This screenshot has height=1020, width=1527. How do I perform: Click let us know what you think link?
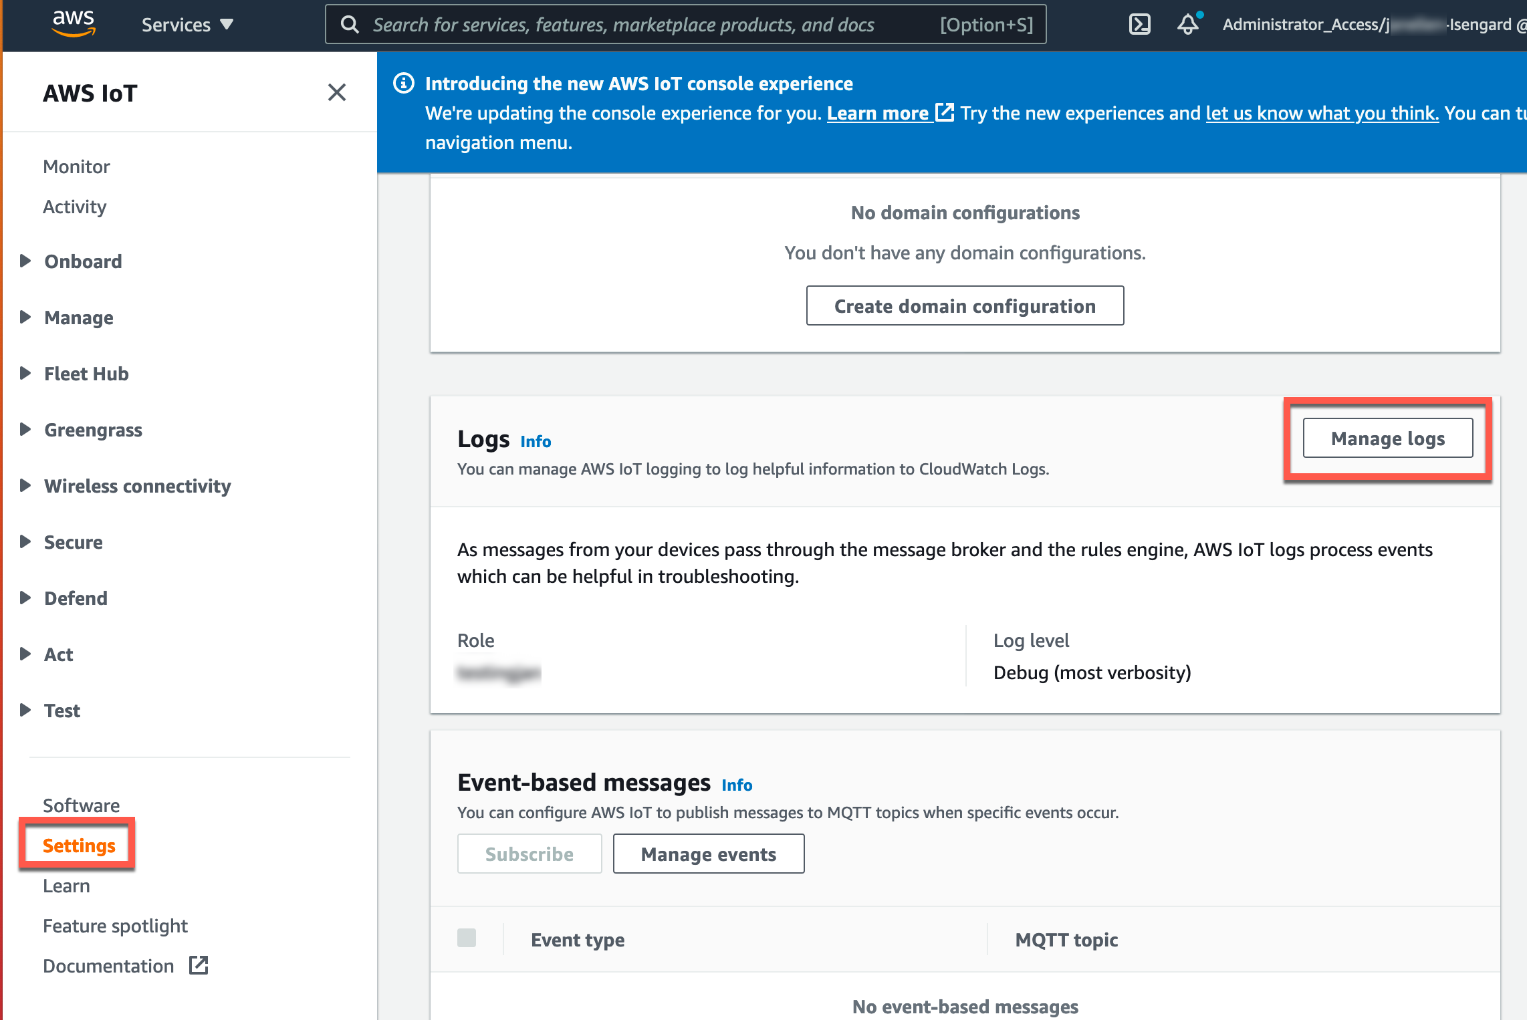point(1322,113)
